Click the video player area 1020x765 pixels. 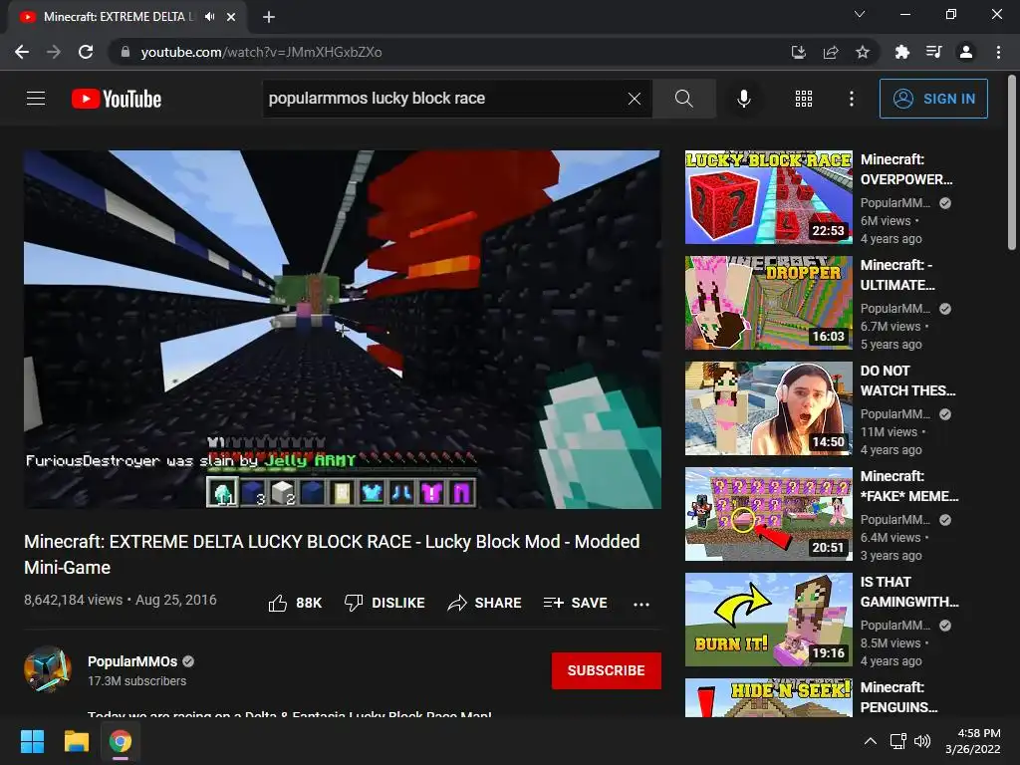pos(343,329)
